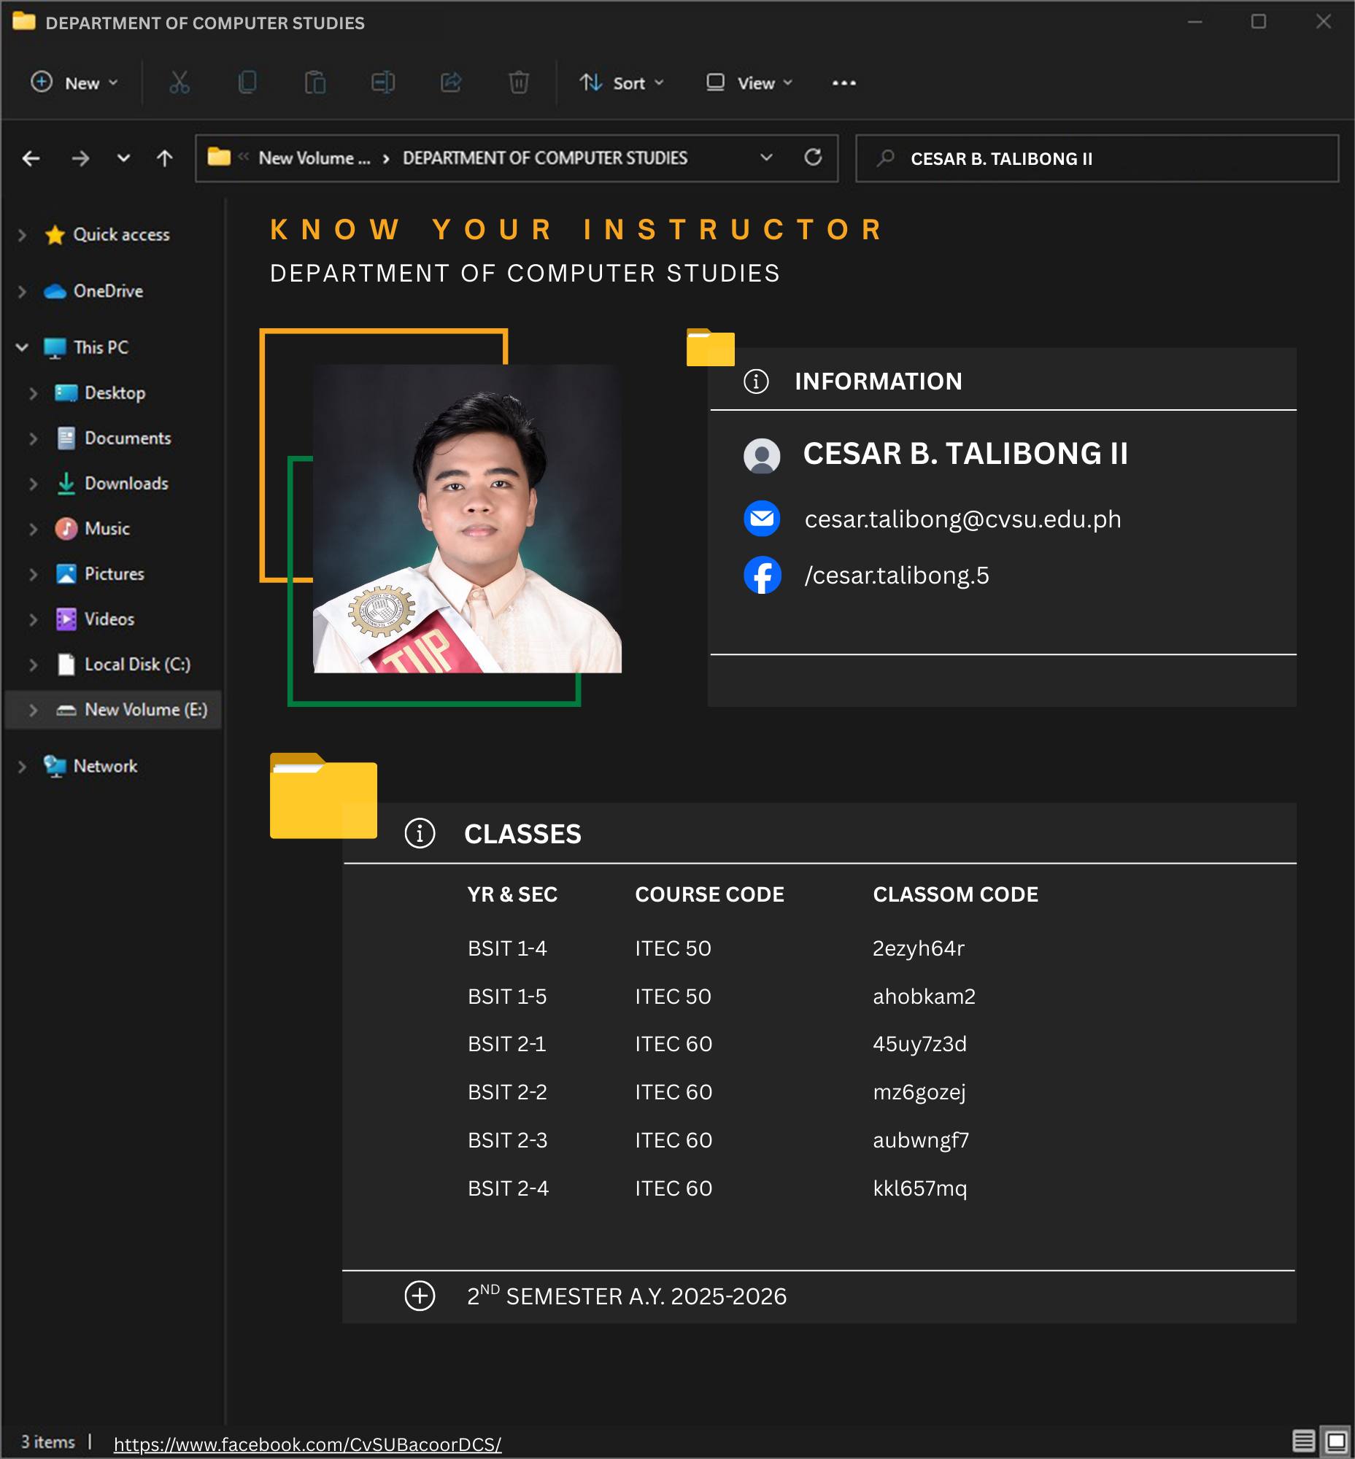Select New Volume (E:) in sidebar
The image size is (1355, 1459).
pos(113,710)
